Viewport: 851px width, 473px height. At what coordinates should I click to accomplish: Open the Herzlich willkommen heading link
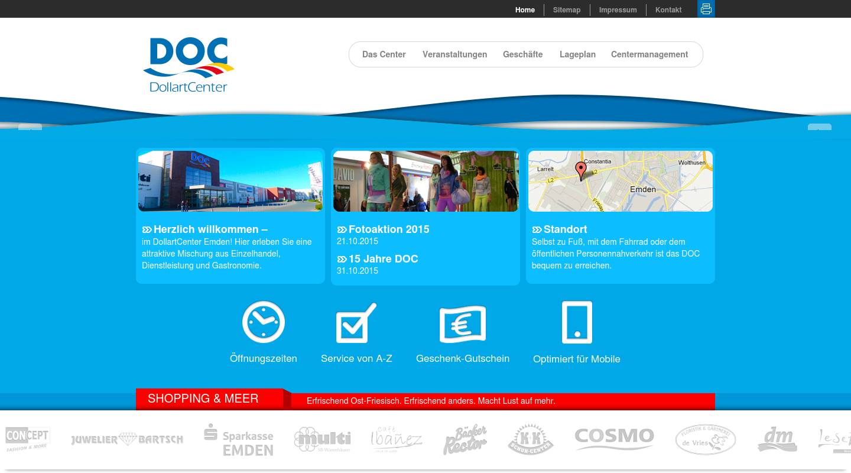(210, 229)
